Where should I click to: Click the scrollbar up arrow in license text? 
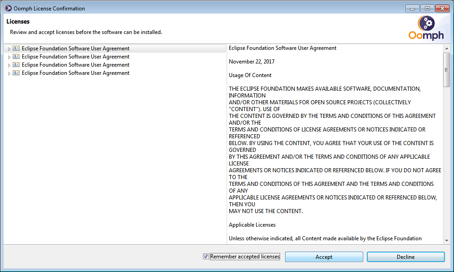point(446,48)
